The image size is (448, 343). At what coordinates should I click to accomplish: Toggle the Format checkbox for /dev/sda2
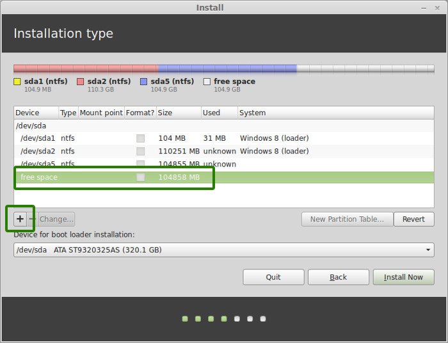point(140,151)
